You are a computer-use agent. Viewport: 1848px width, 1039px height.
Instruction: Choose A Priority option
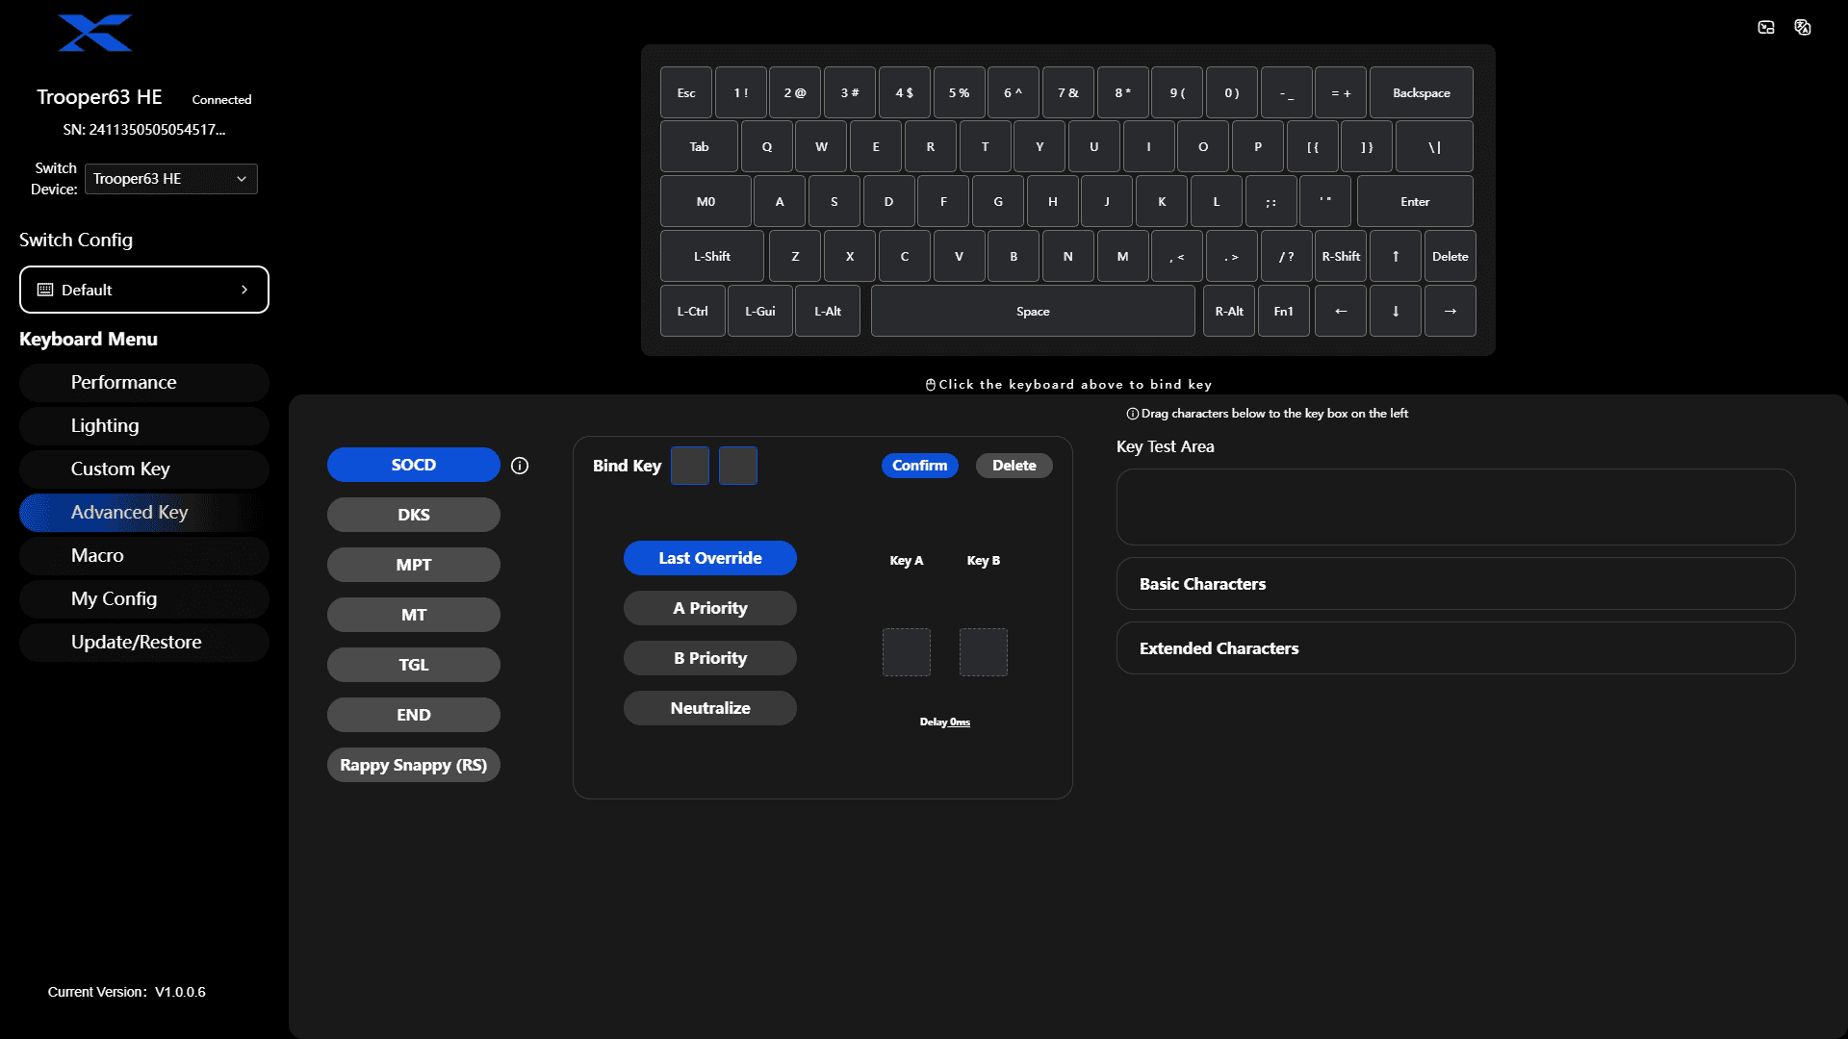[x=710, y=608]
